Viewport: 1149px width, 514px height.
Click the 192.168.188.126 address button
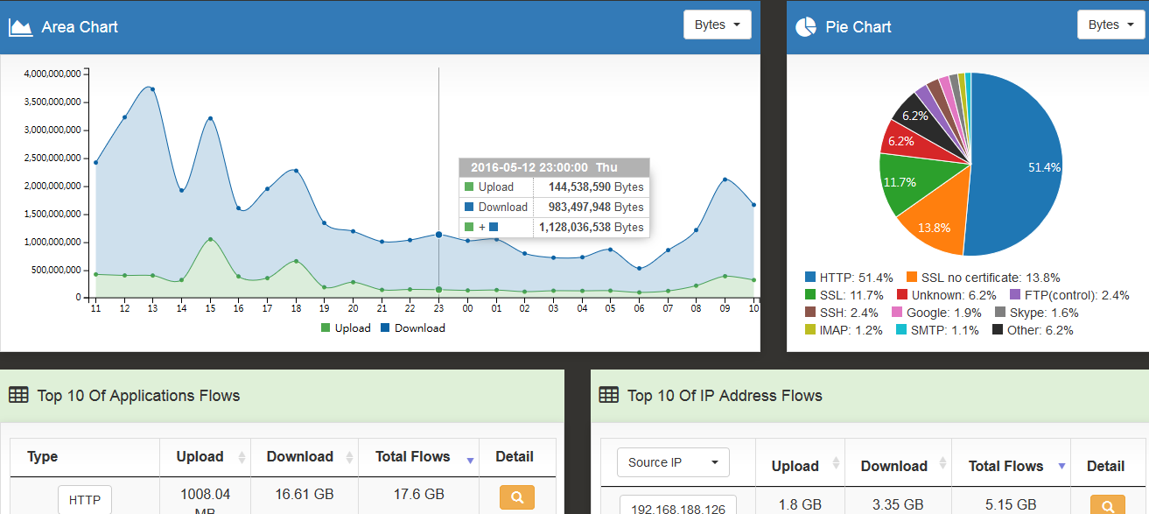click(678, 507)
